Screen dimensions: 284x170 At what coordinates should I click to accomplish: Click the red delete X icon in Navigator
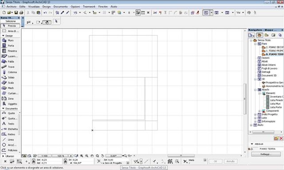(281, 138)
